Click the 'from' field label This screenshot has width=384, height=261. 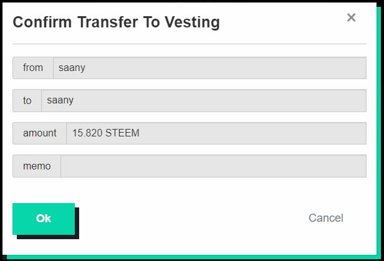pyautogui.click(x=33, y=68)
